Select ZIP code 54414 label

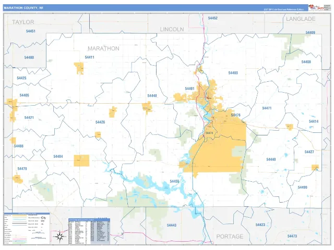point(314,121)
